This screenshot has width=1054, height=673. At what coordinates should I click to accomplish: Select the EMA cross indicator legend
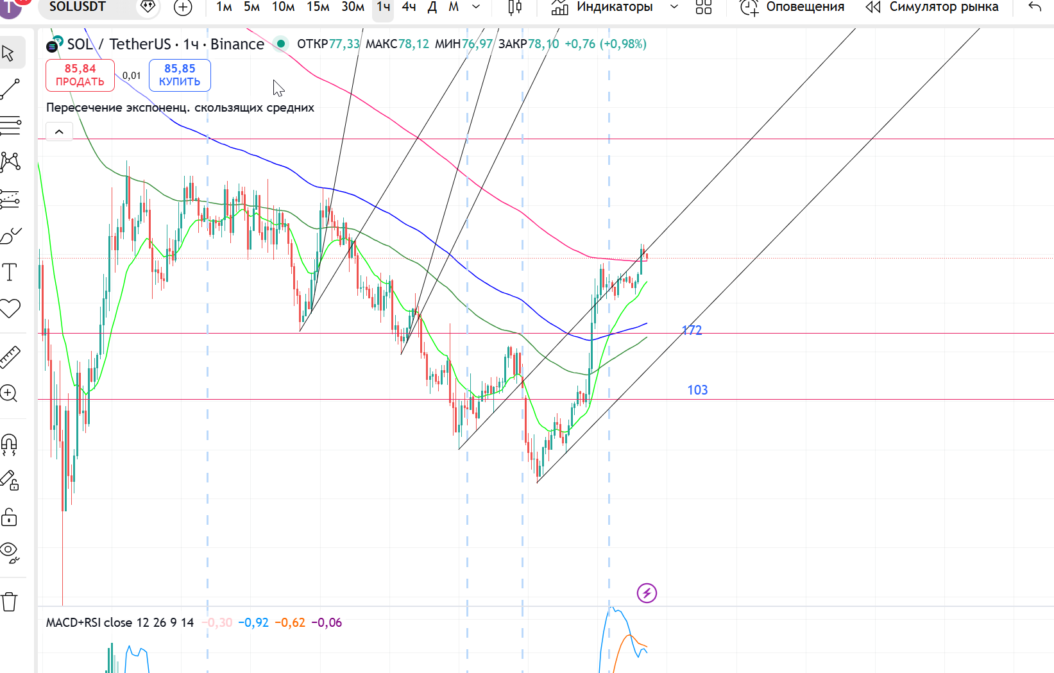[x=180, y=108]
